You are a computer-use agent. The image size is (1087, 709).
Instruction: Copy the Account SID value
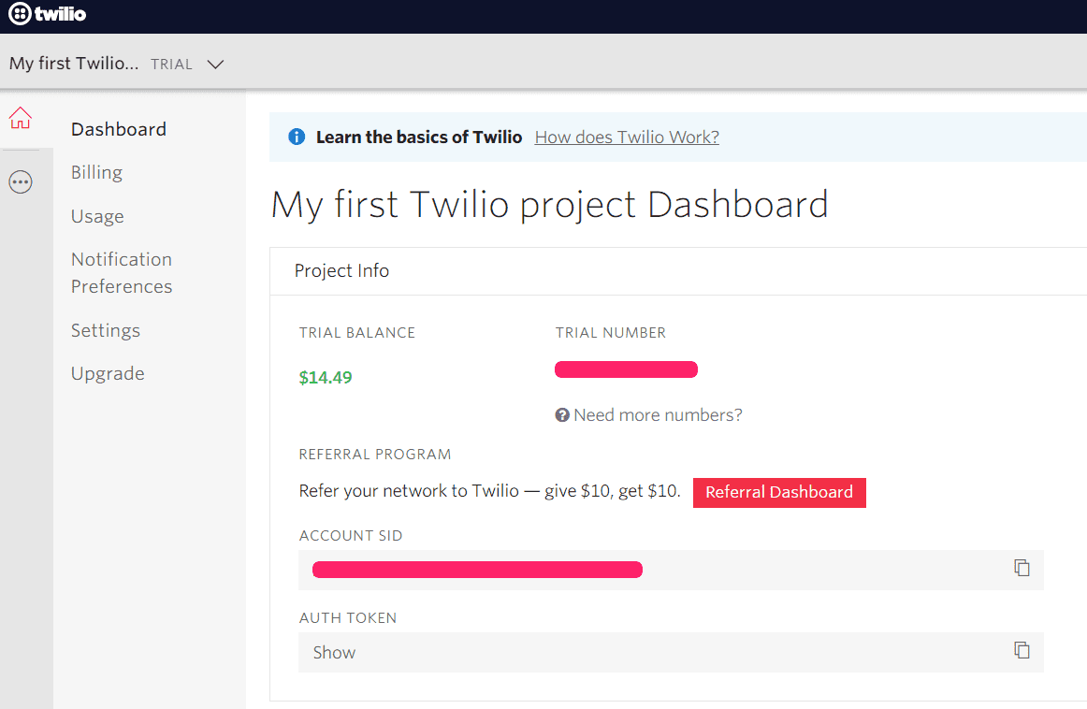tap(1022, 568)
